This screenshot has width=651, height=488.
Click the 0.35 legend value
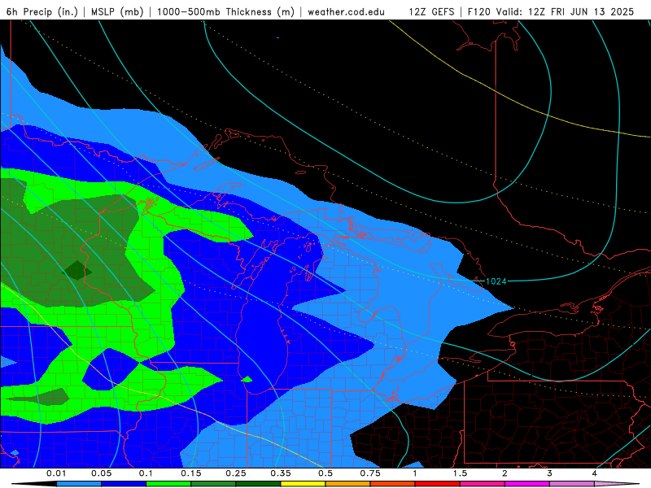(281, 473)
